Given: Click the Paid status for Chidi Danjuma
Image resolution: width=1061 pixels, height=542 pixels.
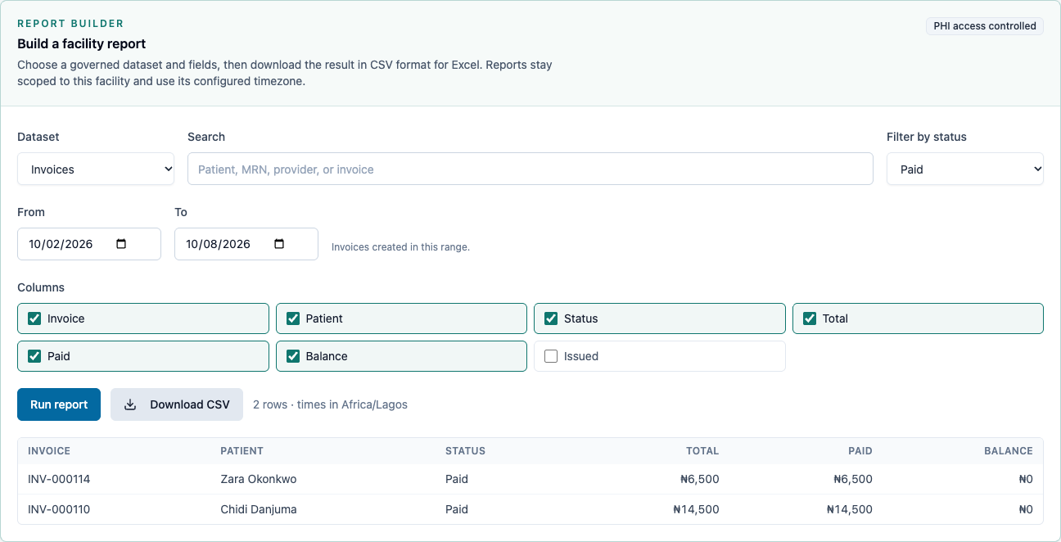Looking at the screenshot, I should (x=457, y=509).
